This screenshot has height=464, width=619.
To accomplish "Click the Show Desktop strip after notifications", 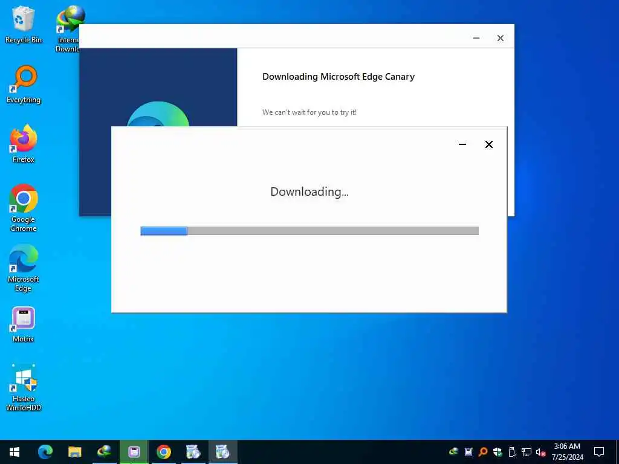I will 617,452.
